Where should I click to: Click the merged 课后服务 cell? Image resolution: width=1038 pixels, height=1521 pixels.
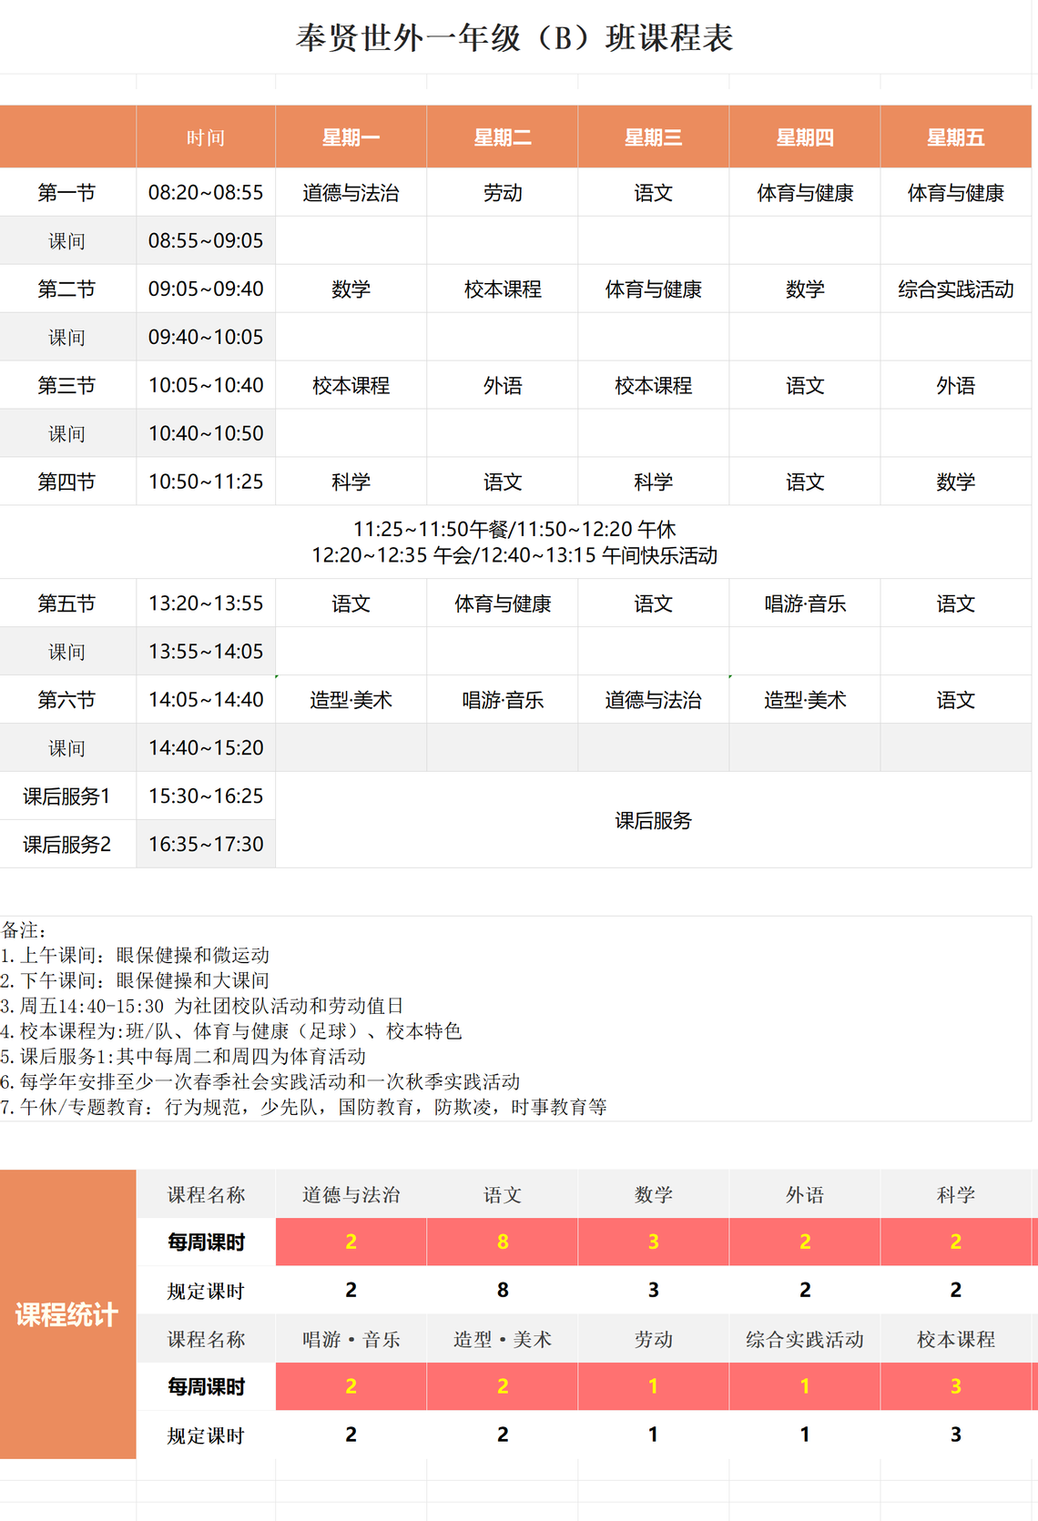[653, 820]
